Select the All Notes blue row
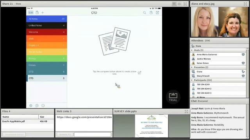 46,19
